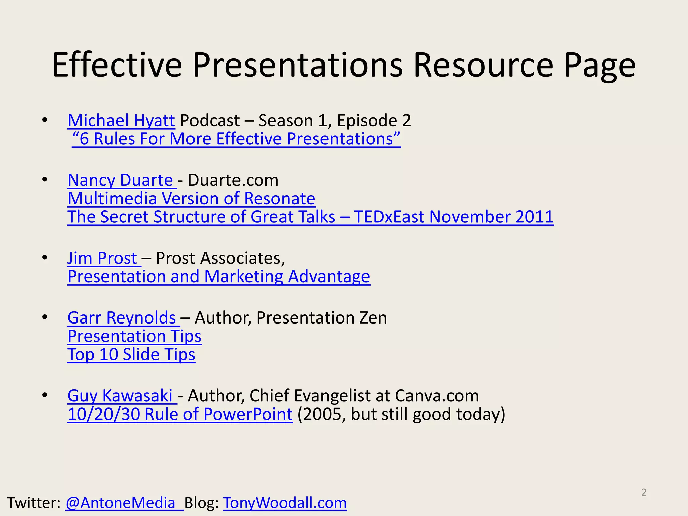Click the "Duarte.com" text
Image resolution: width=688 pixels, height=516 pixels.
pyautogui.click(x=233, y=180)
